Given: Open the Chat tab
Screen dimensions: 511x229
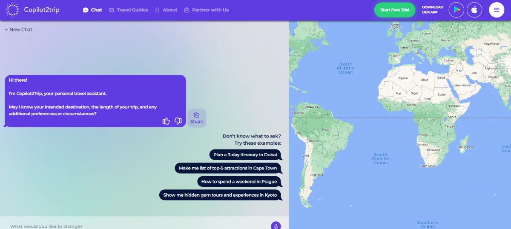Looking at the screenshot, I should click(x=92, y=10).
